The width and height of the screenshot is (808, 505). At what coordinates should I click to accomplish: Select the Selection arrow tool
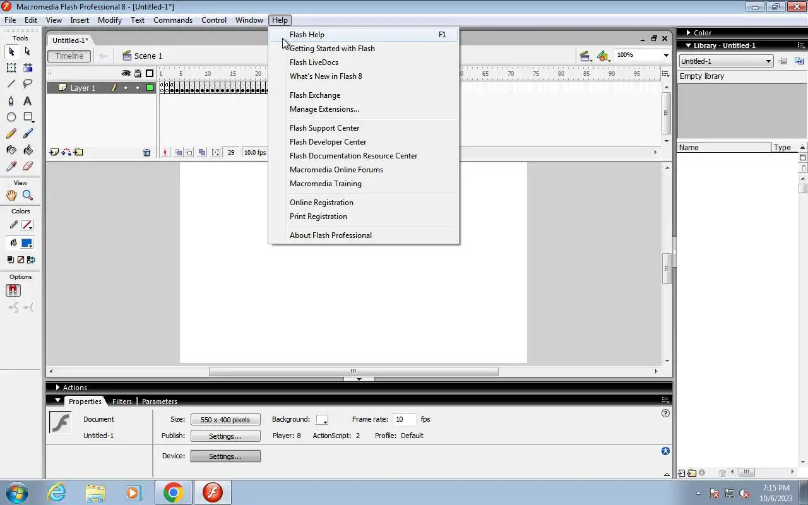click(11, 52)
